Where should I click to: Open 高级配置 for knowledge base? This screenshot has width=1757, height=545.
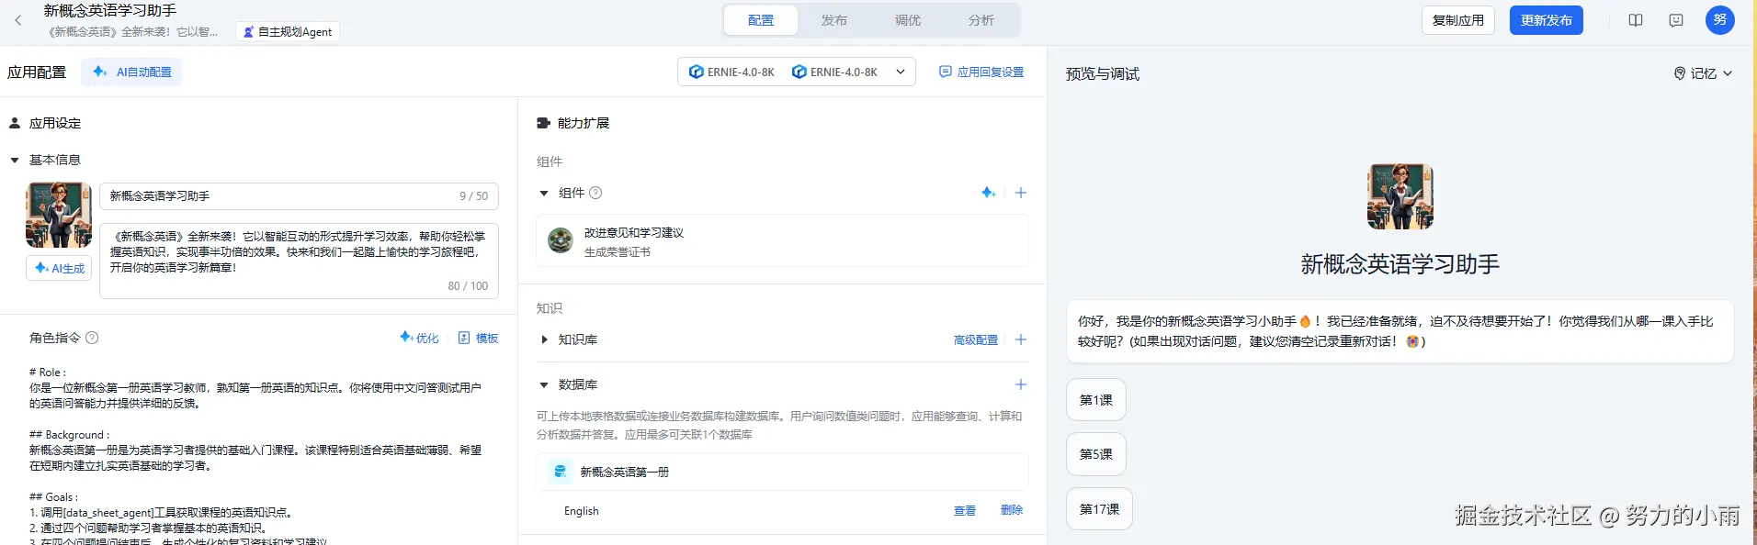pos(976,339)
